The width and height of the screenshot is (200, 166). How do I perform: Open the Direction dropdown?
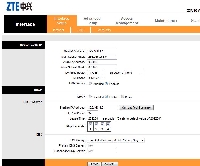click(x=134, y=73)
